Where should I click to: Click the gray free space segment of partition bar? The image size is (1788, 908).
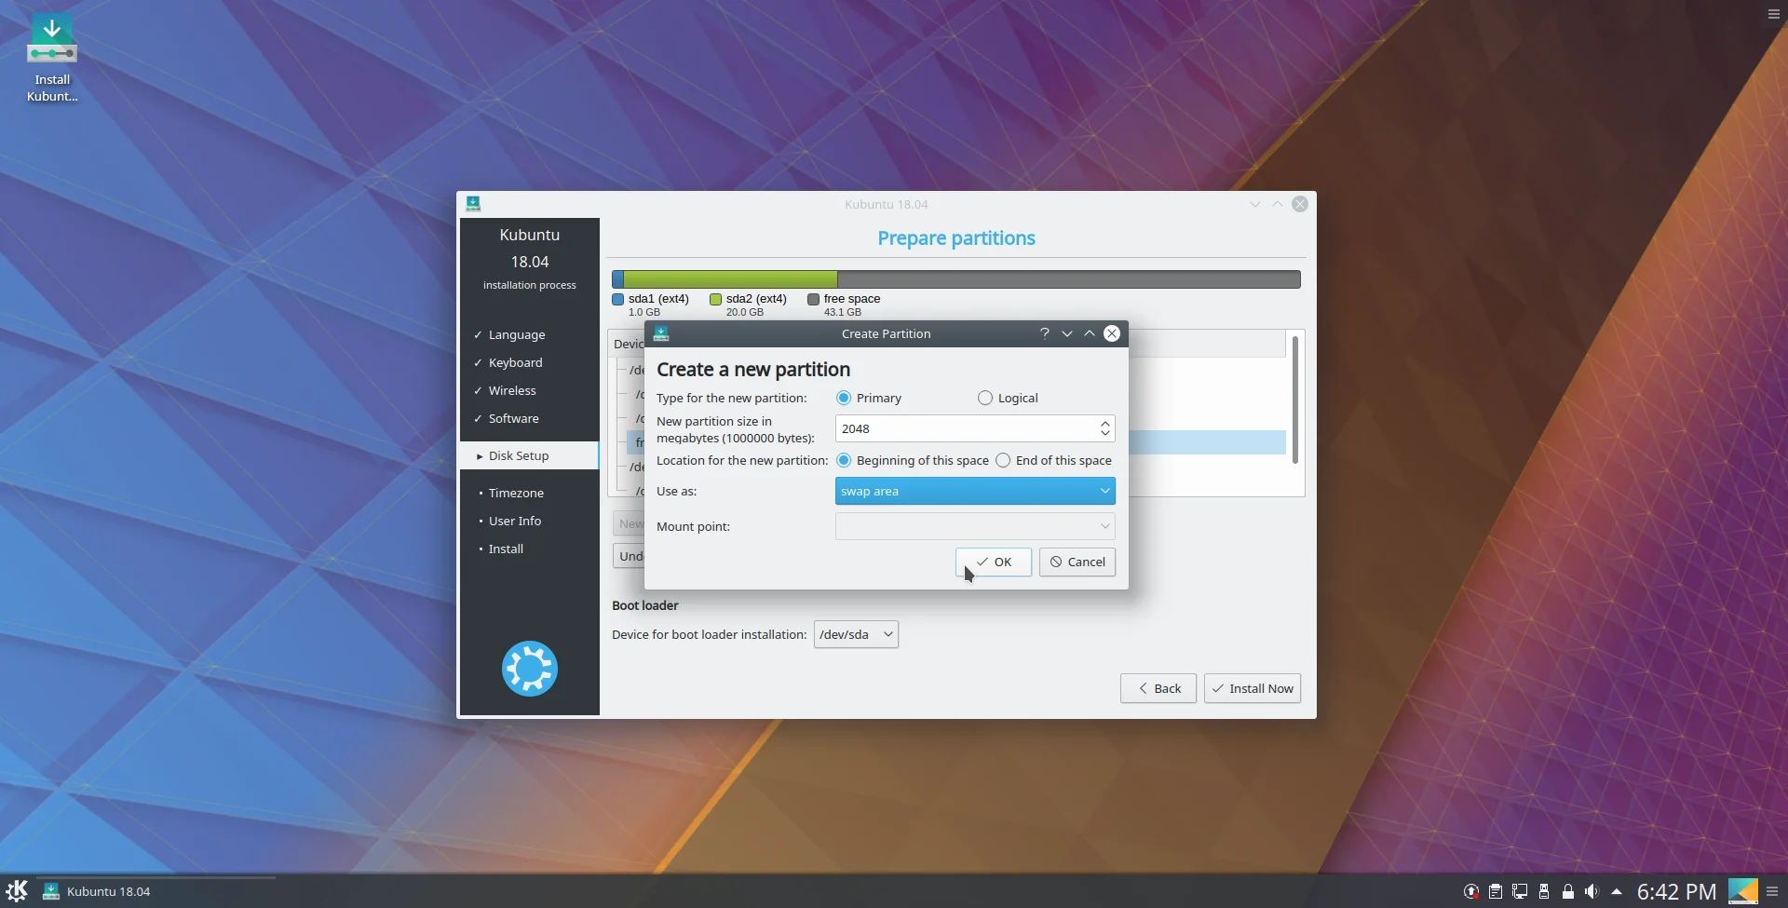tap(1069, 279)
